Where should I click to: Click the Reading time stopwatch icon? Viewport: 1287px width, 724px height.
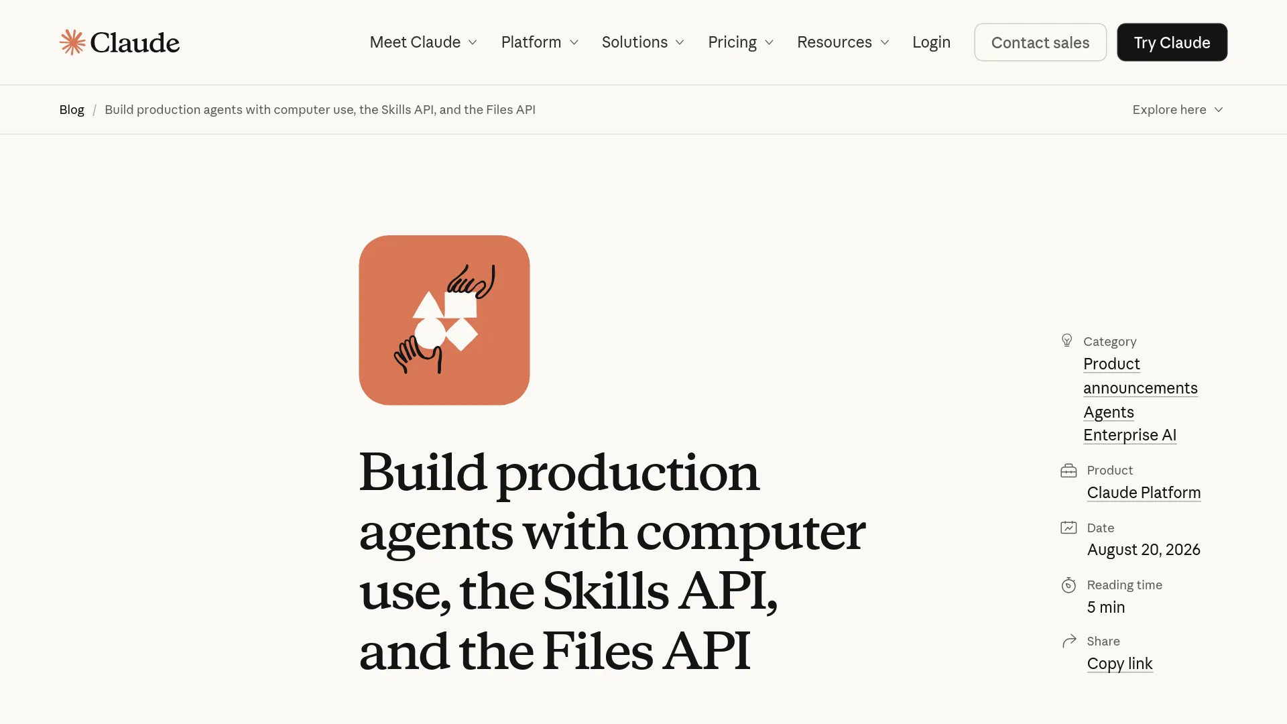coord(1068,585)
